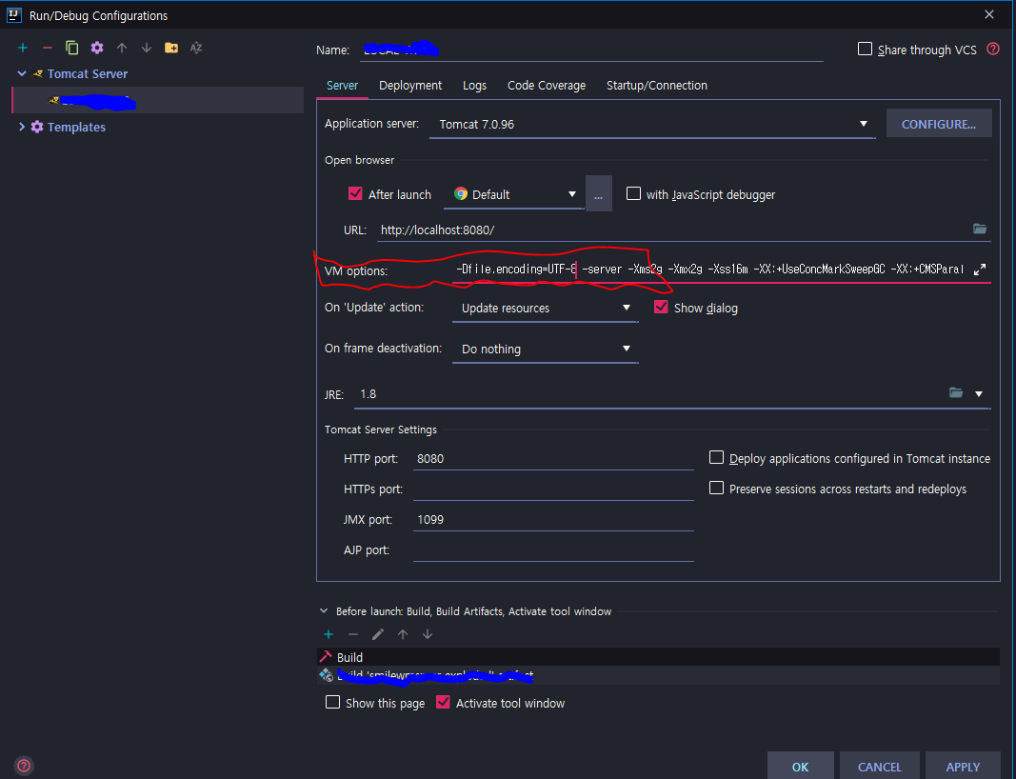Uncheck After launch browser option
This screenshot has height=779, width=1016.
(x=355, y=193)
